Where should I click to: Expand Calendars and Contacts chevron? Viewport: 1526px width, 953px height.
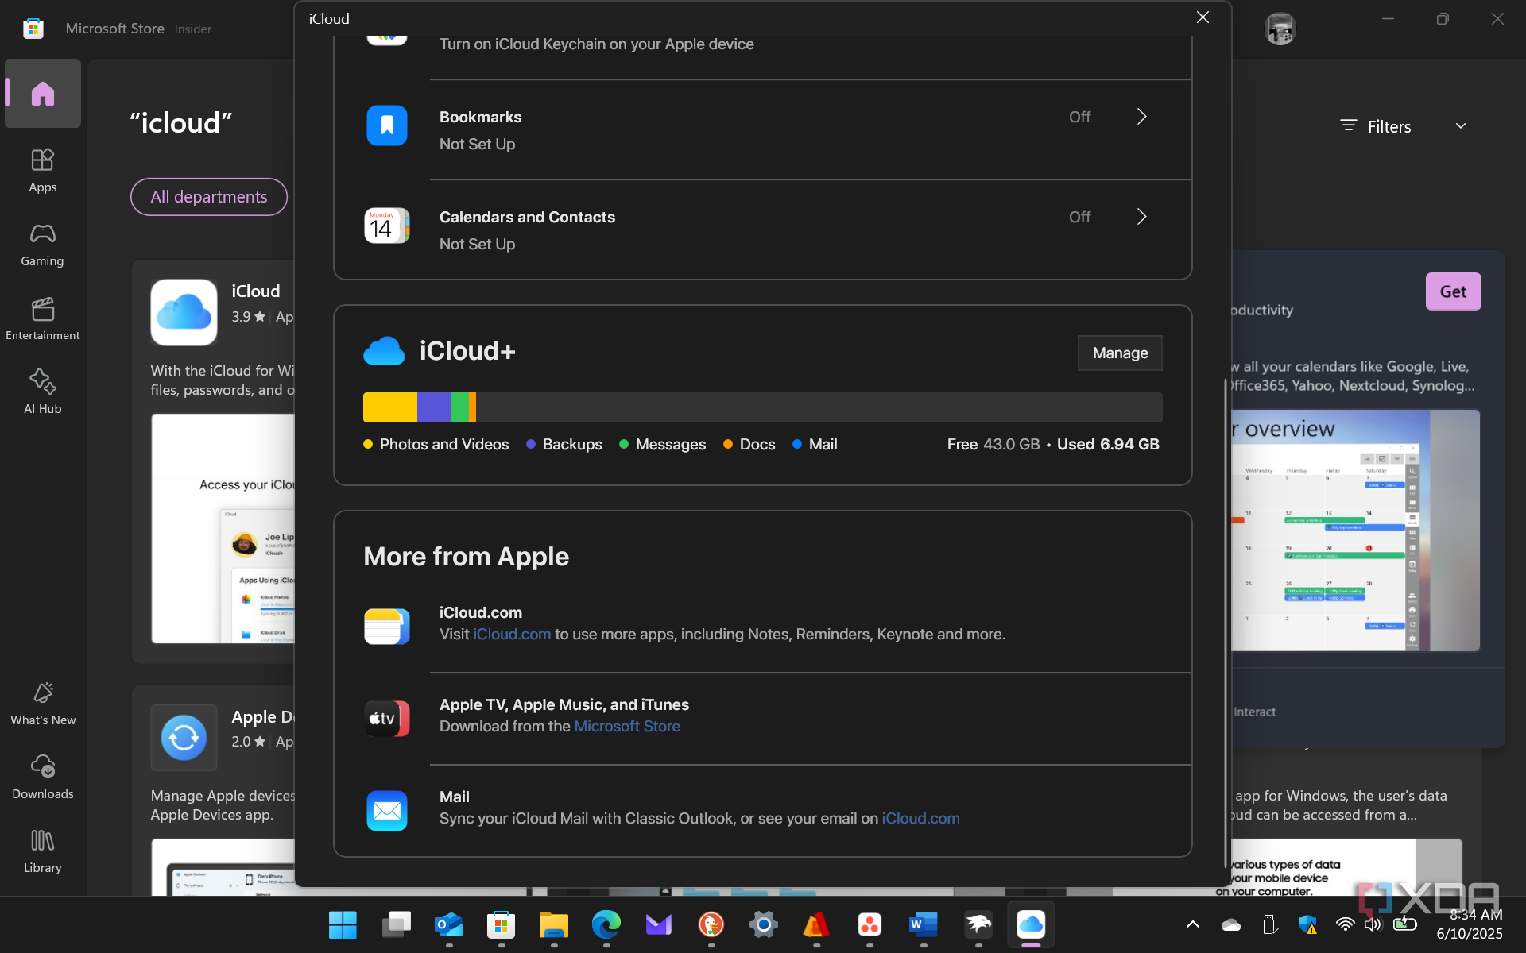click(x=1141, y=217)
